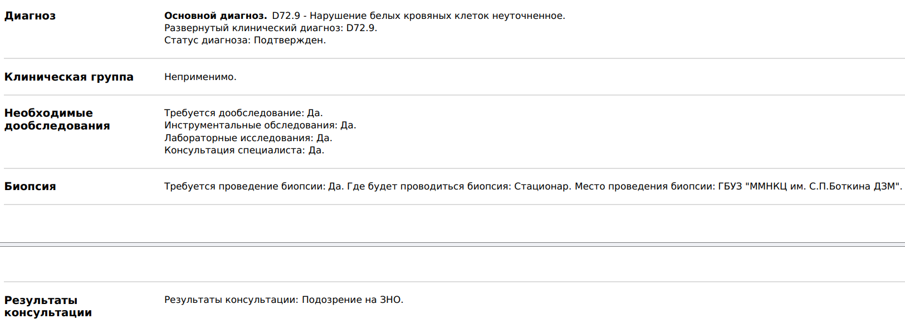Click the Диагноз section heading
This screenshot has height=329, width=905.
click(30, 16)
